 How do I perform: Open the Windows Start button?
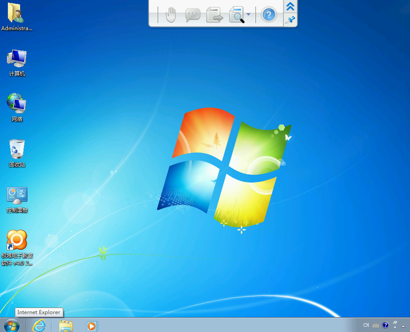[x=12, y=326]
